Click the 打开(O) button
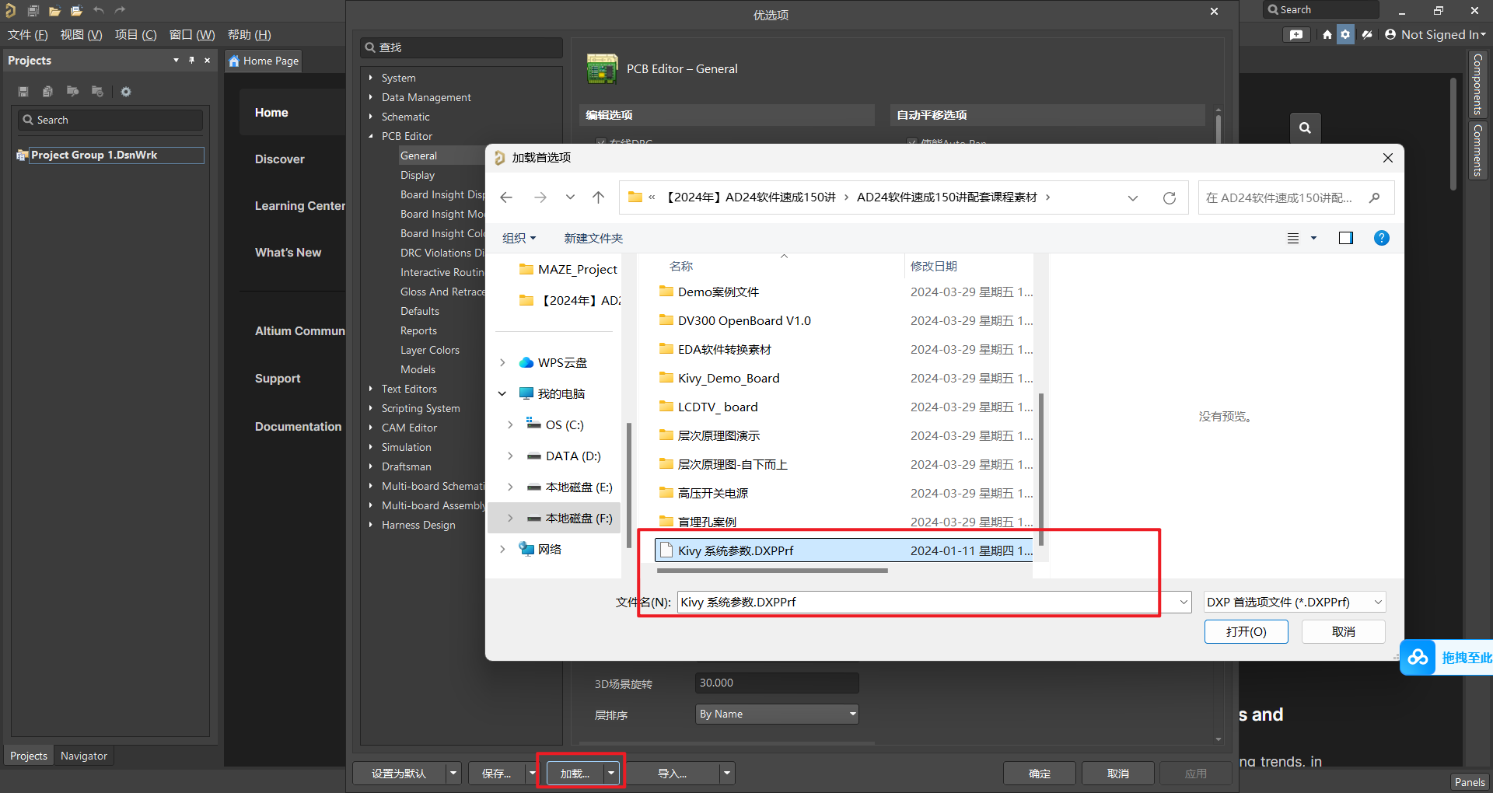 pyautogui.click(x=1246, y=631)
